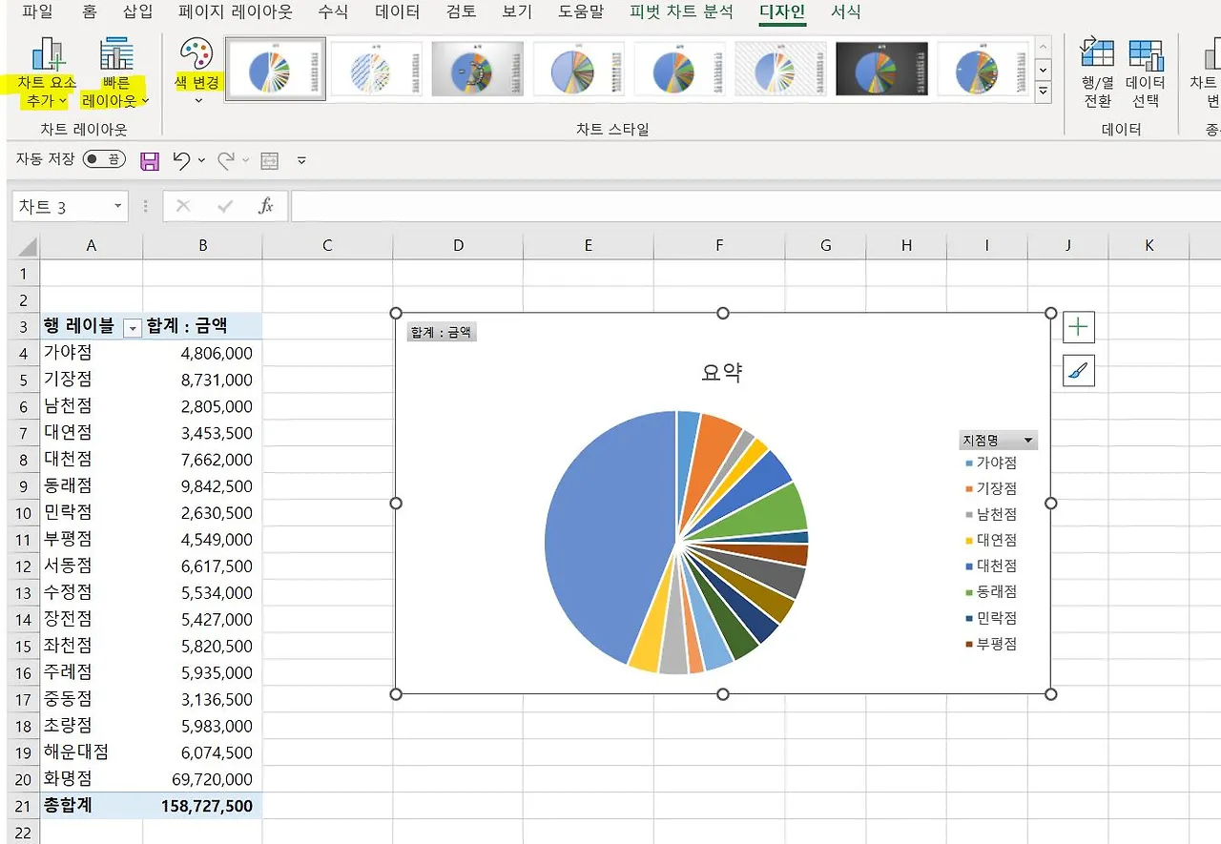Select the cell showing 9,842,500
Image resolution: width=1221 pixels, height=844 pixels.
(203, 485)
